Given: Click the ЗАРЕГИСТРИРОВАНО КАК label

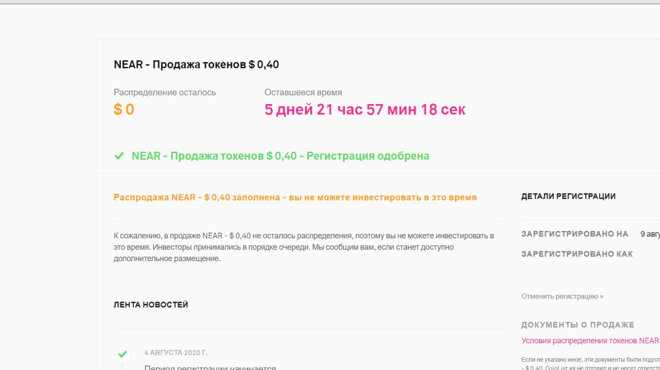Looking at the screenshot, I should [x=577, y=254].
